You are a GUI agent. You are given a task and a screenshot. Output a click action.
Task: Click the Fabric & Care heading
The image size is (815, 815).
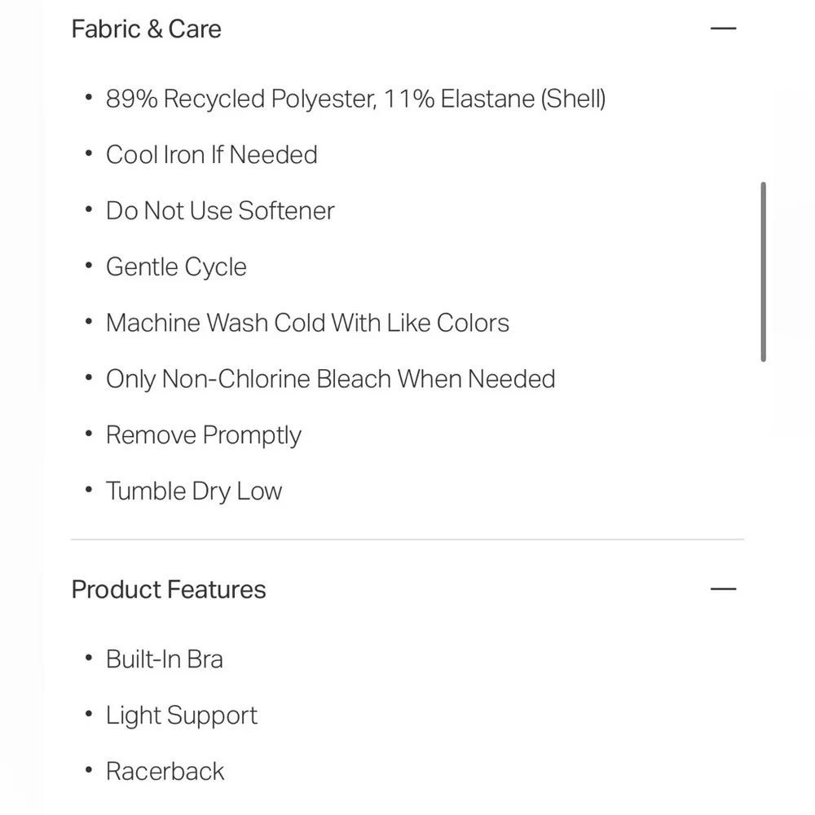pyautogui.click(x=147, y=29)
